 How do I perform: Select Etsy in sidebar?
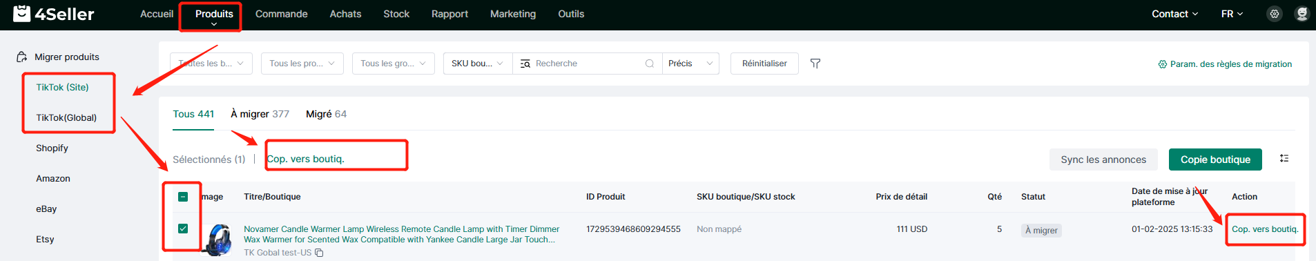pyautogui.click(x=45, y=239)
